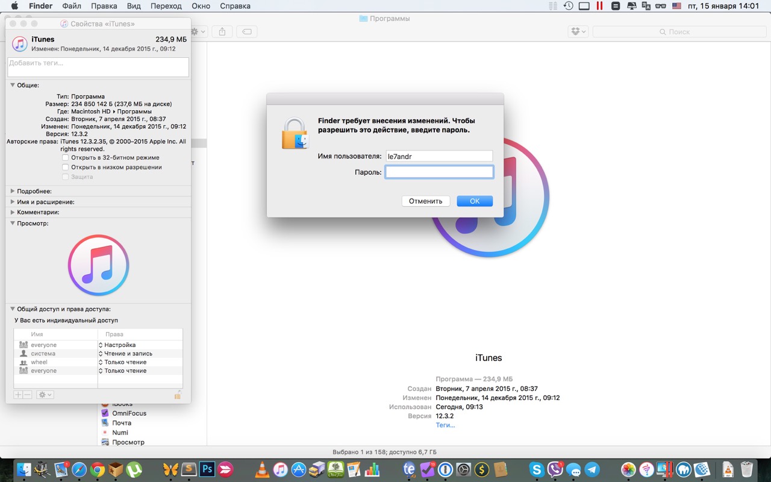Open uTorrent from the Dock

(x=134, y=469)
